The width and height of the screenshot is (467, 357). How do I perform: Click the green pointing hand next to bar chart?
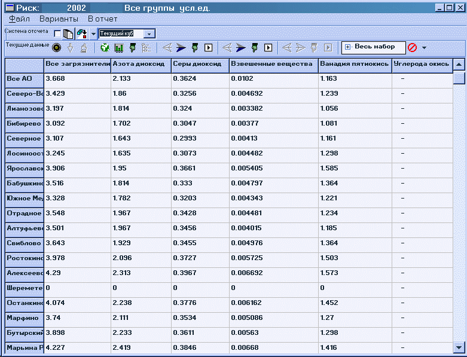click(133, 48)
